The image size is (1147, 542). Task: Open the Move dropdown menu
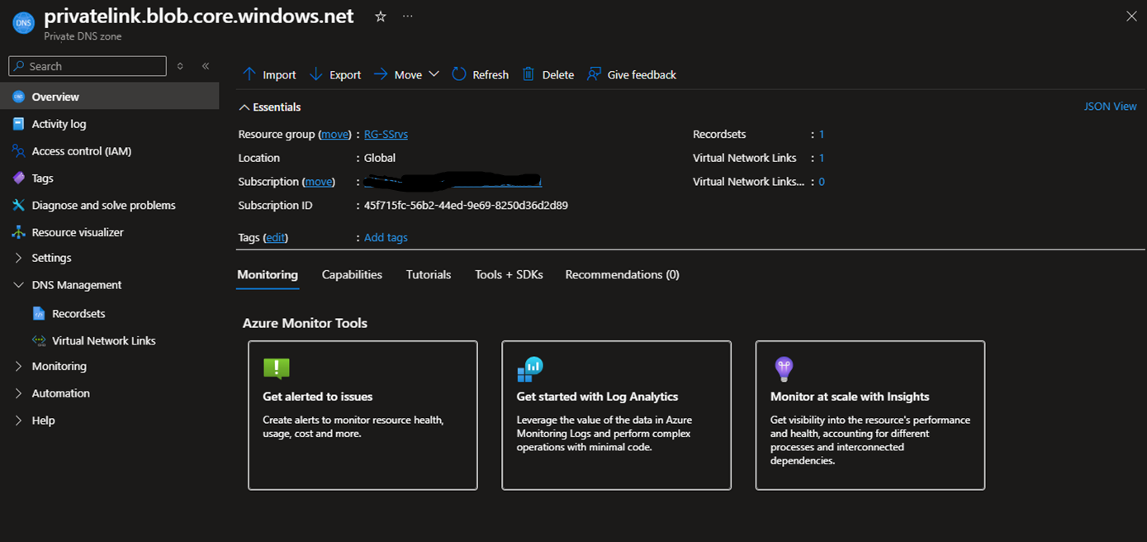434,74
